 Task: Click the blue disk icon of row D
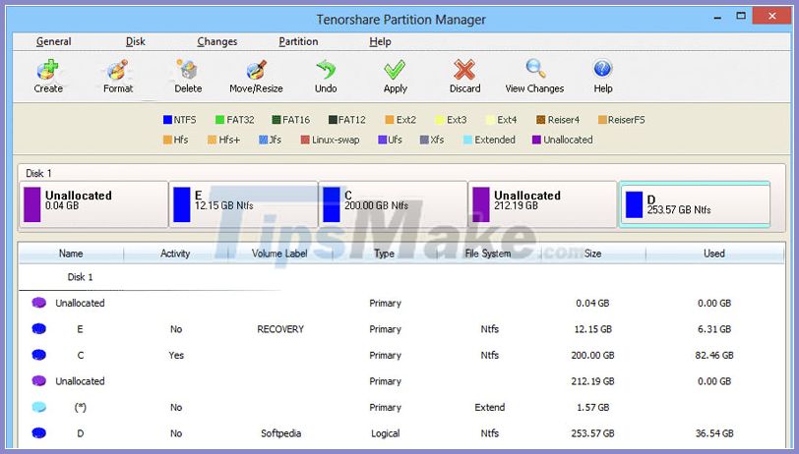(38, 433)
